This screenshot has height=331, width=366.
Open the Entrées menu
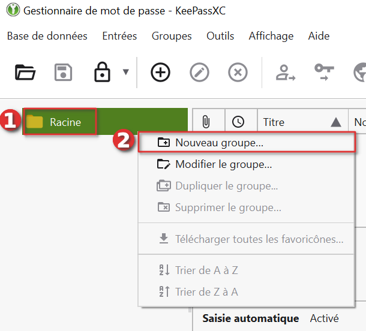pyautogui.click(x=119, y=36)
